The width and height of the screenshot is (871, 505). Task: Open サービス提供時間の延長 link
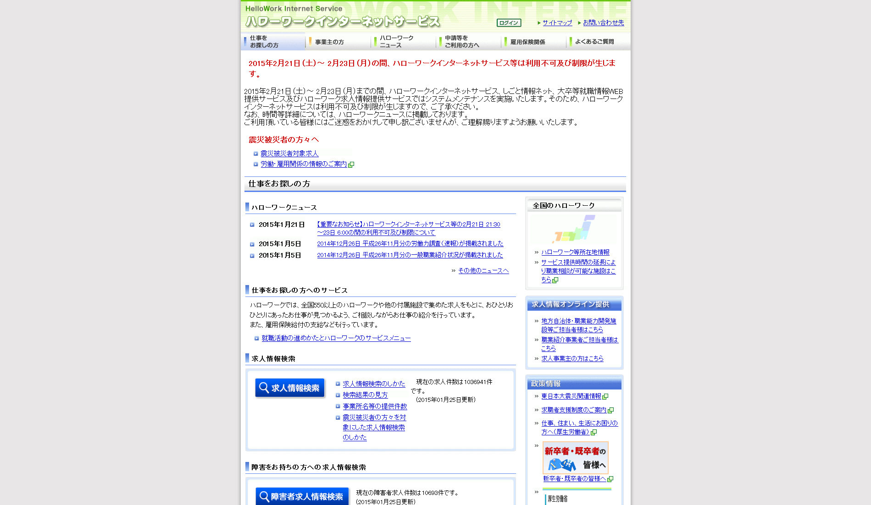[x=578, y=271]
